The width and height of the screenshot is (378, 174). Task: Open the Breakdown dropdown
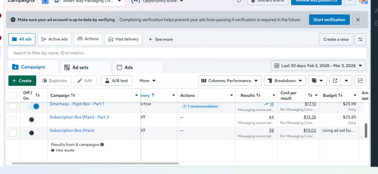tap(285, 81)
